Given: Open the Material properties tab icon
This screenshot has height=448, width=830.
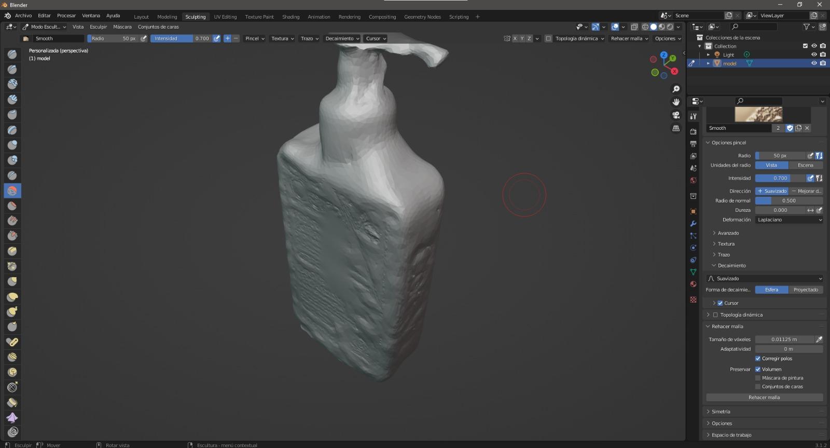Looking at the screenshot, I should coord(693,284).
